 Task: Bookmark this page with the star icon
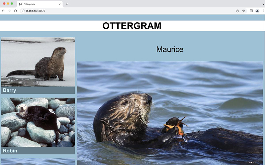(244, 11)
